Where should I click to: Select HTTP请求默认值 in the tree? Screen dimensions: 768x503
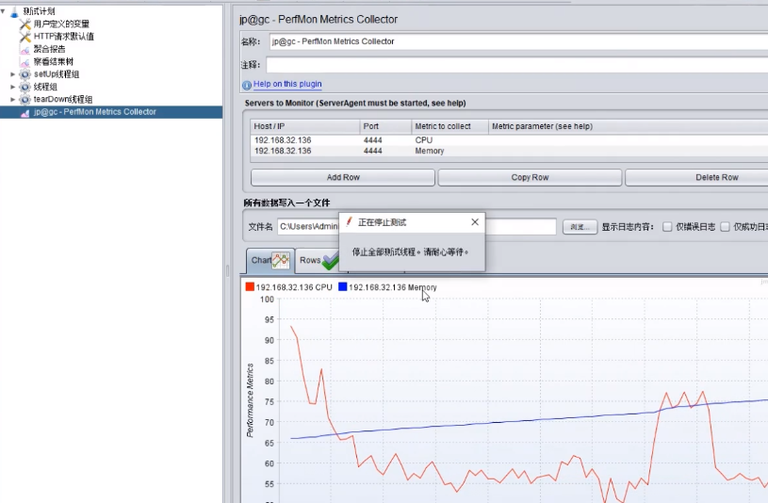tap(64, 36)
